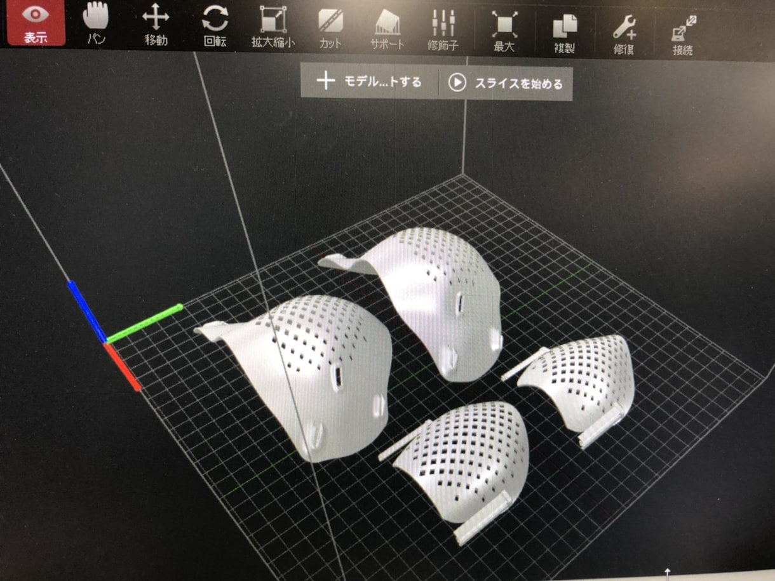The height and width of the screenshot is (581, 775).
Task: Open the サポート (support) tool
Action: (x=387, y=29)
